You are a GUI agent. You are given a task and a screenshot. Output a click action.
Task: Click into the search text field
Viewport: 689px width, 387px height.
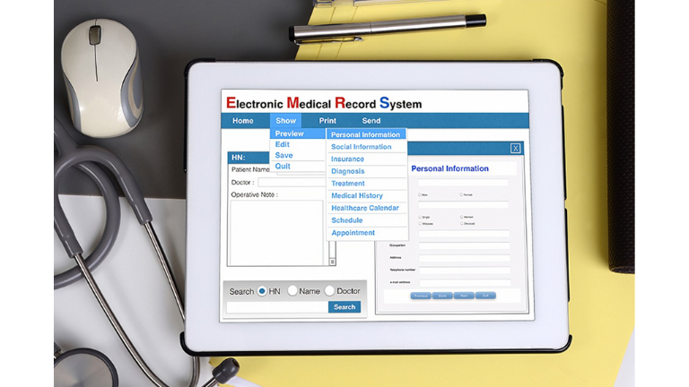tap(276, 307)
